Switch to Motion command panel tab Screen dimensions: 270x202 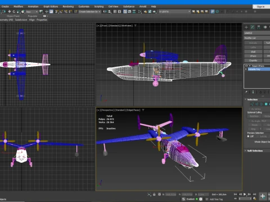coord(265,27)
